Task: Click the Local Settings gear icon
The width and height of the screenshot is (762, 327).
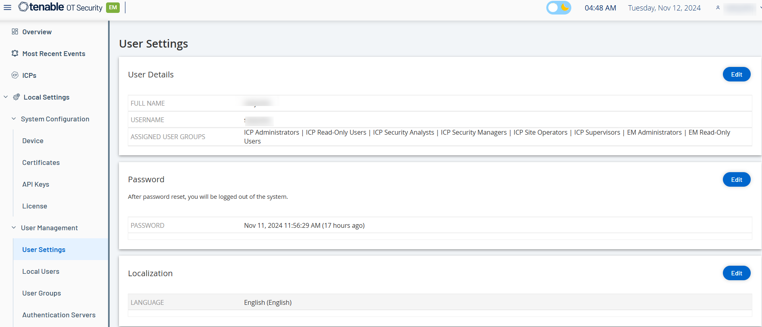Action: (17, 97)
